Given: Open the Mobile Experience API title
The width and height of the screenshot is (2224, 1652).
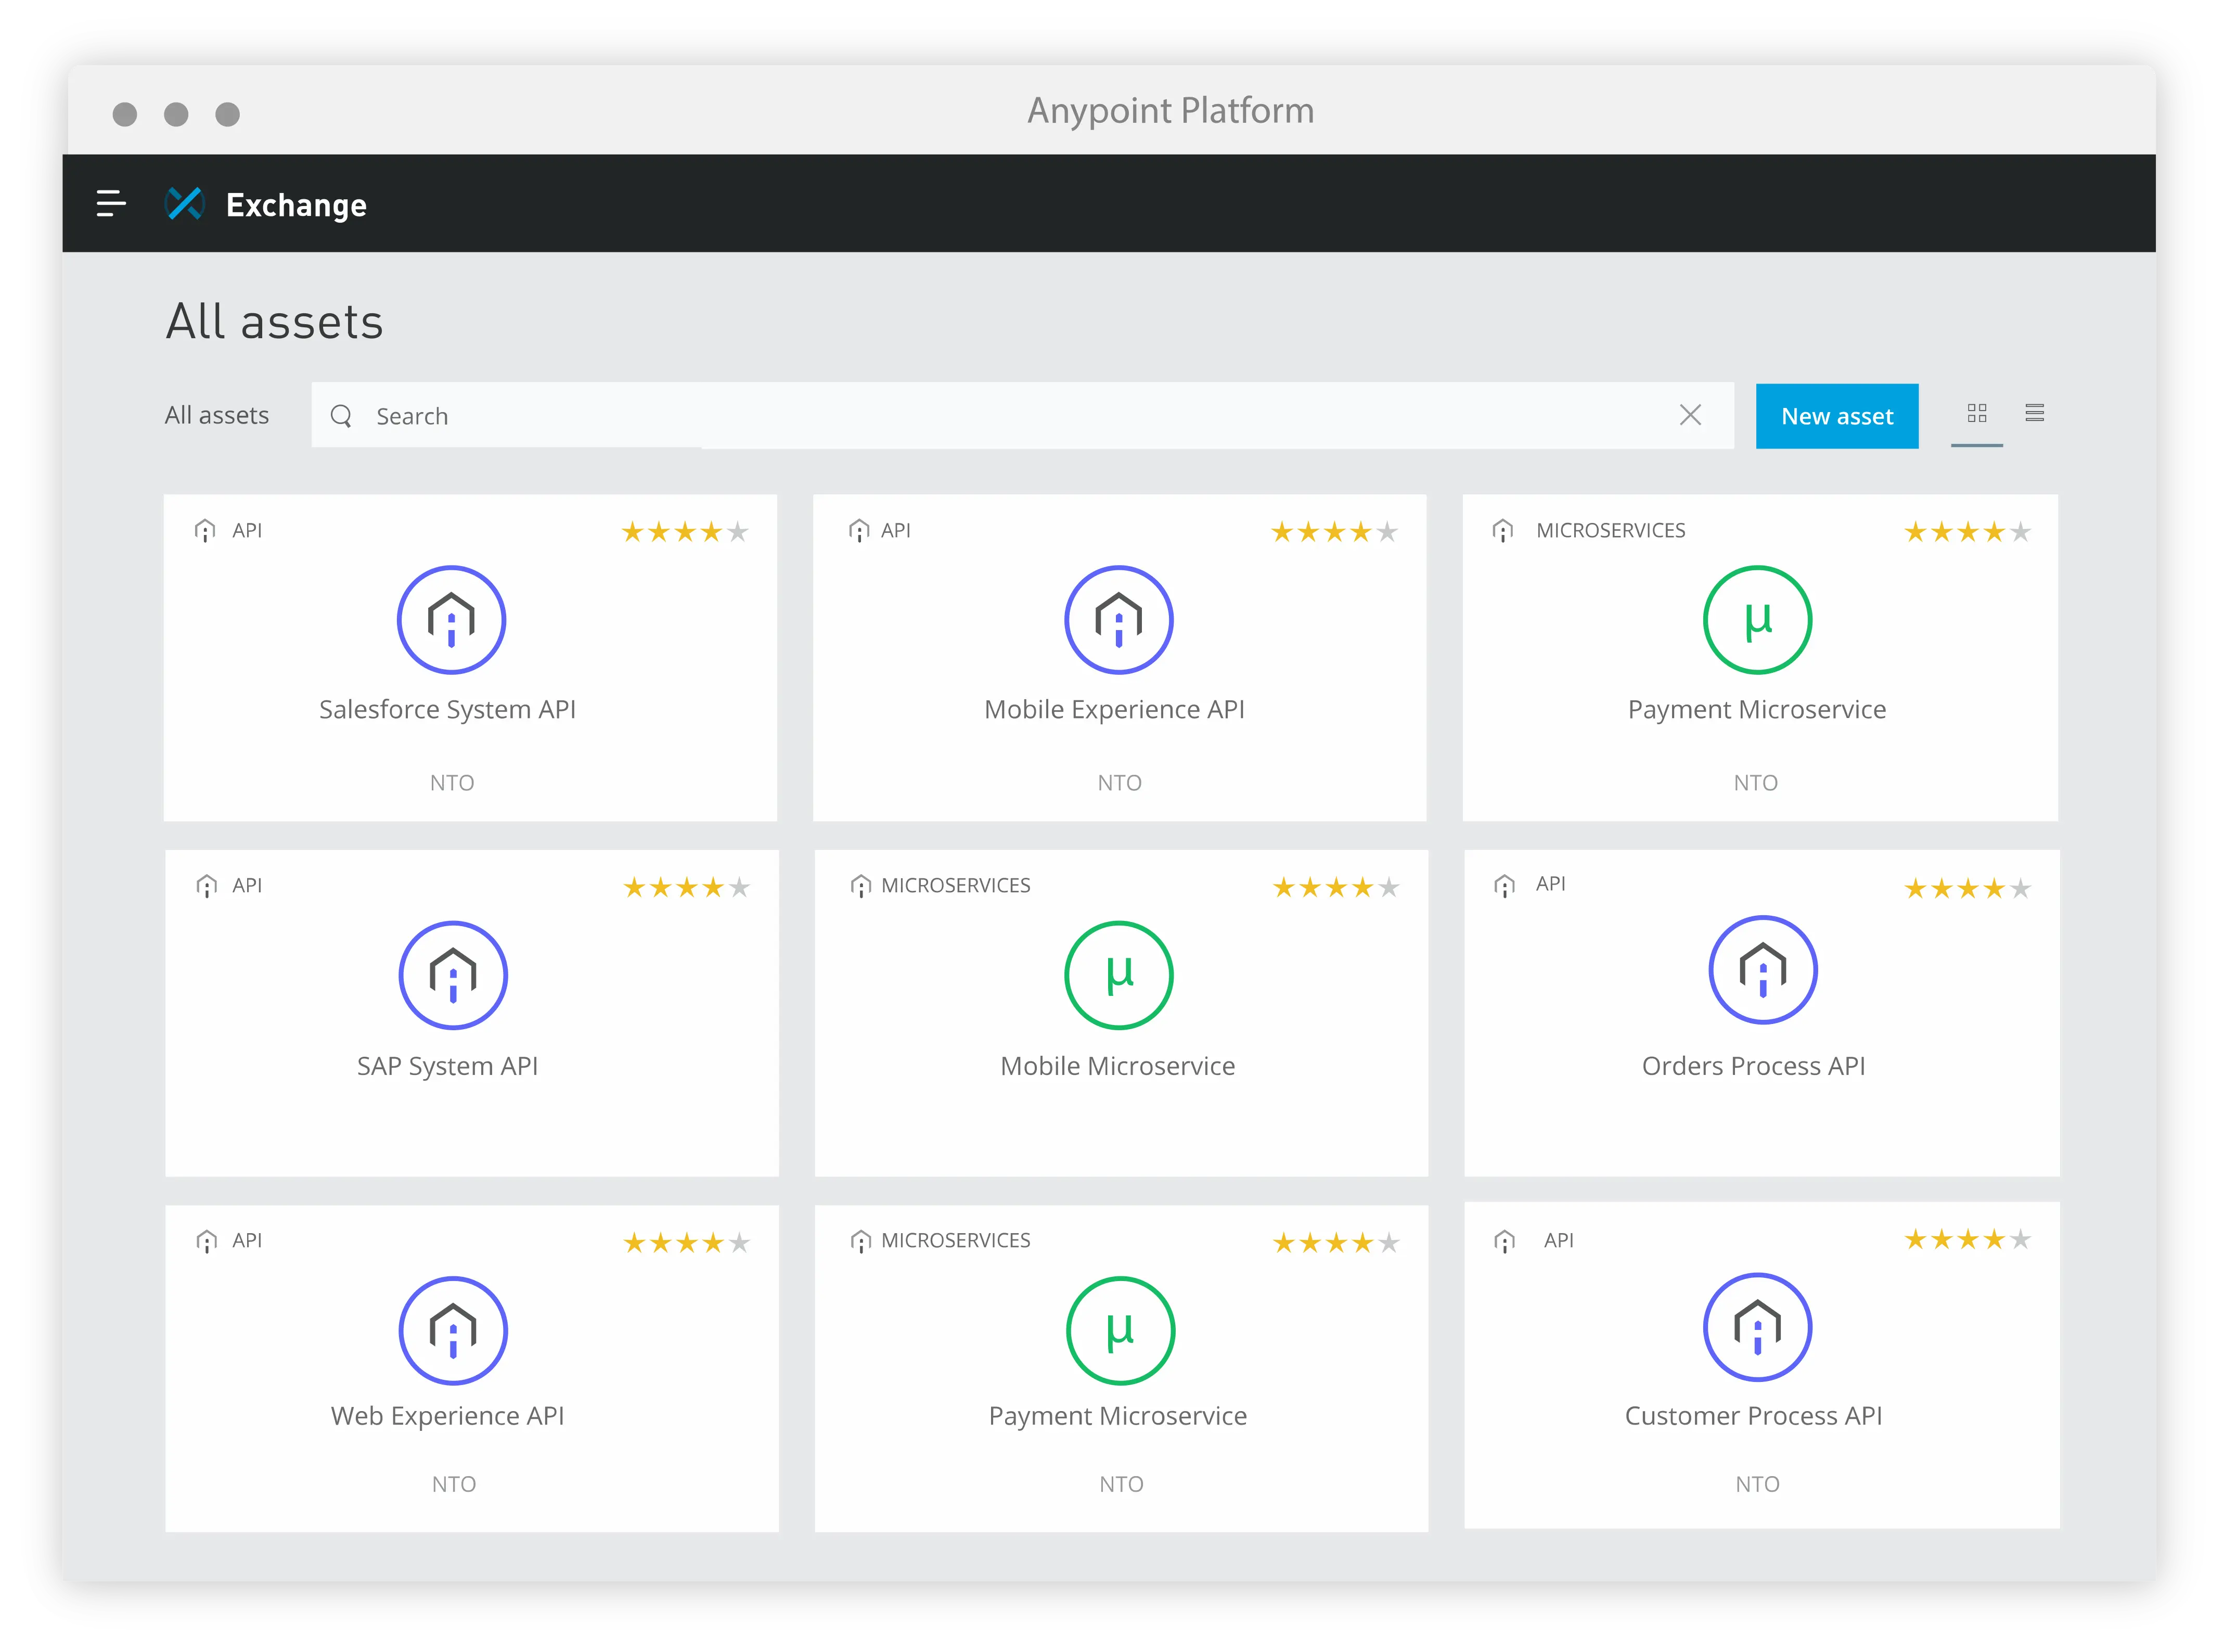Looking at the screenshot, I should [x=1113, y=710].
